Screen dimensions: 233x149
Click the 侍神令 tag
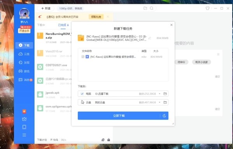pyautogui.click(x=181, y=62)
